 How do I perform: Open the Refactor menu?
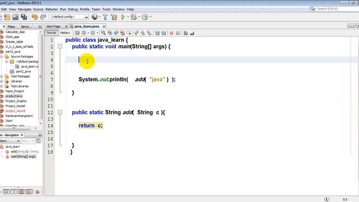point(52,10)
